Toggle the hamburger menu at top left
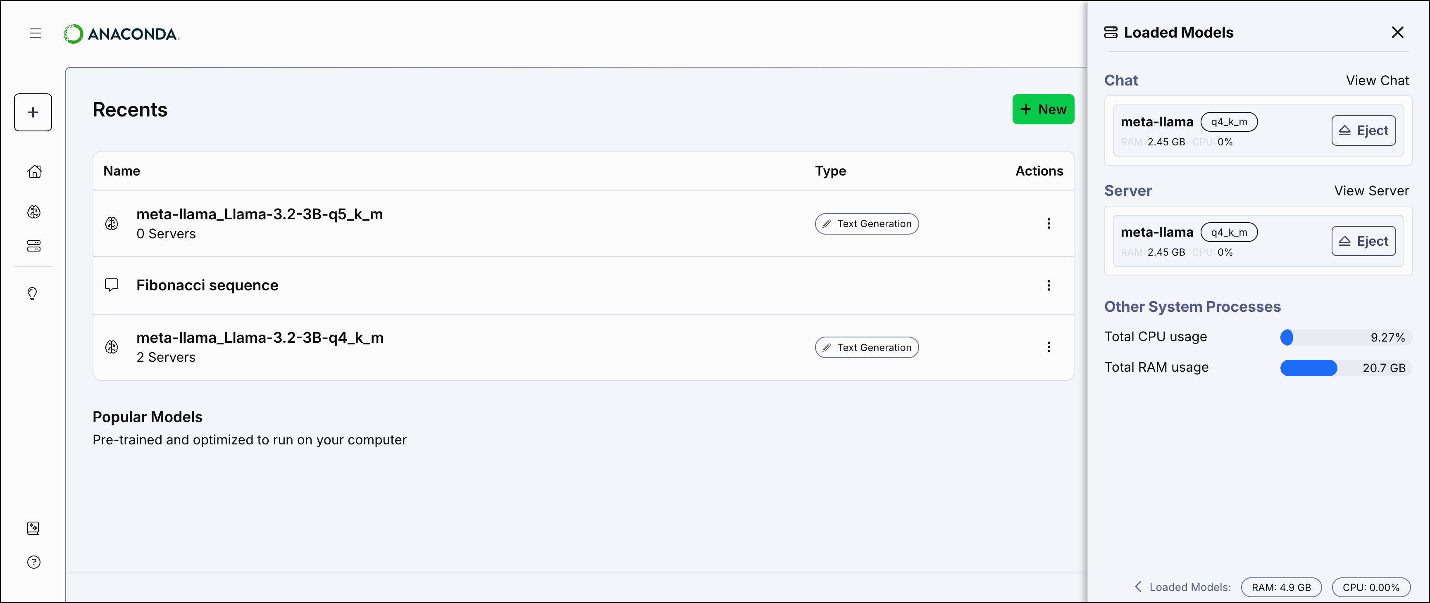This screenshot has width=1430, height=603. tap(35, 33)
